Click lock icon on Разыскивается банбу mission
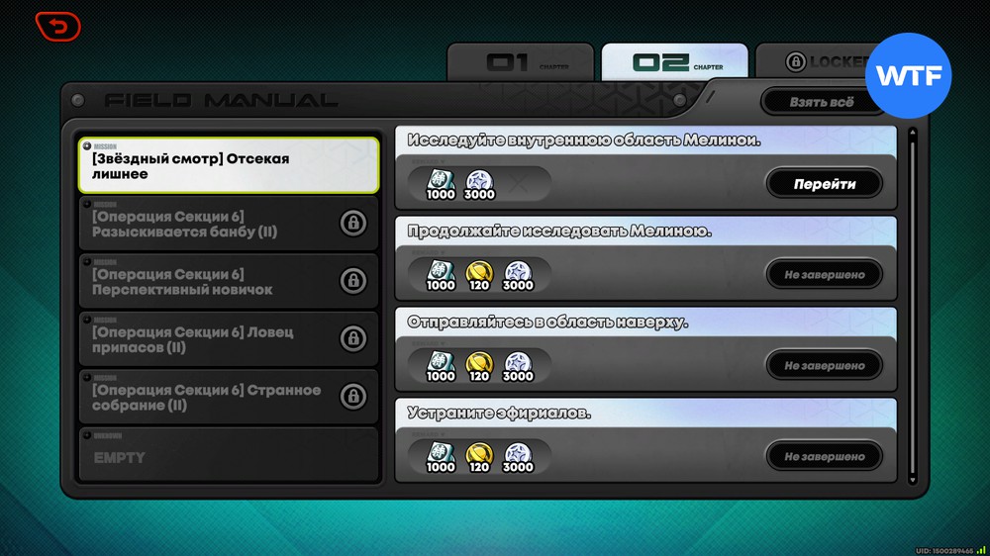The image size is (990, 556). (352, 223)
